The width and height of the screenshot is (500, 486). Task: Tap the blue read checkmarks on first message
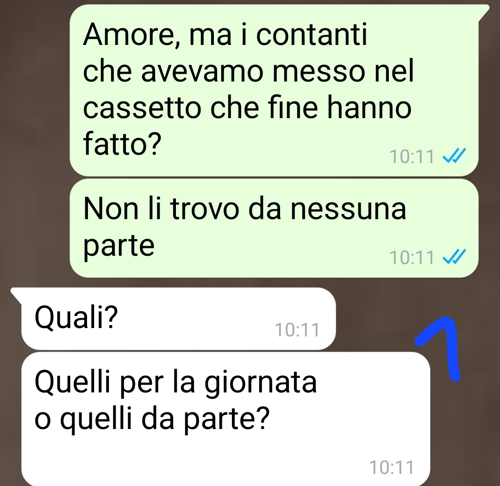coord(455,155)
